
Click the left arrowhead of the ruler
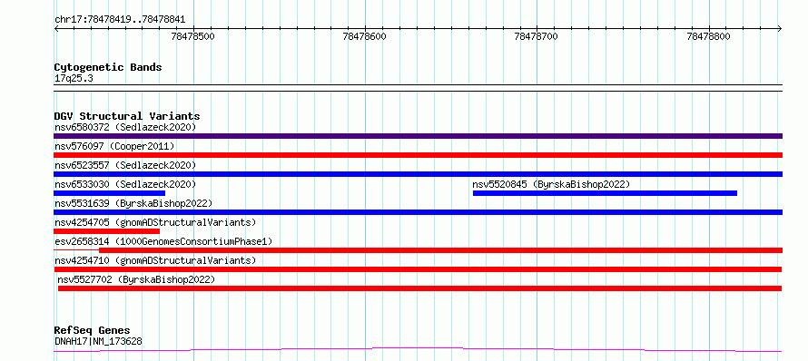[x=56, y=28]
